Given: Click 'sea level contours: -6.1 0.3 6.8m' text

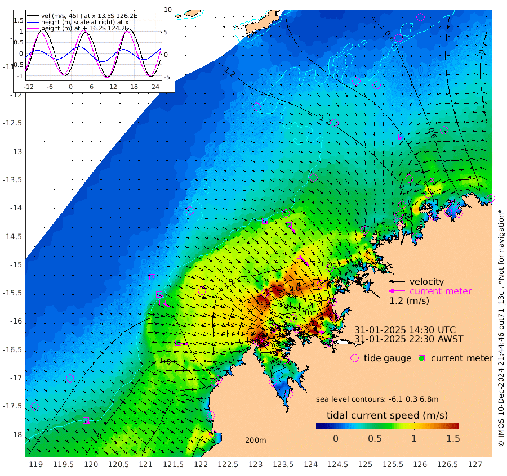Looking at the screenshot, I should pos(377,399).
